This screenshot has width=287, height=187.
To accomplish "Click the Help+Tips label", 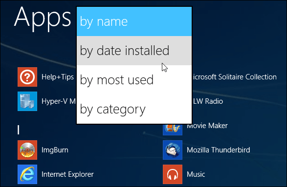I will pyautogui.click(x=58, y=77).
